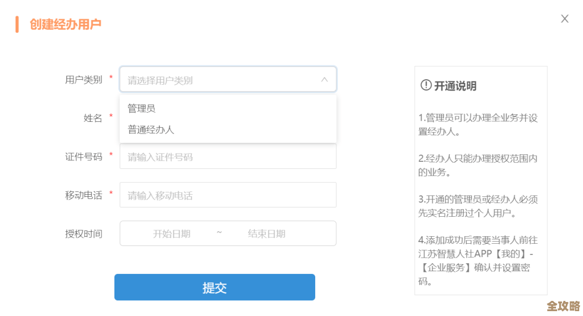Viewport: 583px width, 316px height.
Task: Click the orange bar beside 创建经办用户
Action: coord(18,24)
